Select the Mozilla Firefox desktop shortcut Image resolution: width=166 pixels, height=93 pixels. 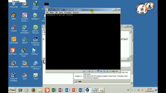[14, 64]
